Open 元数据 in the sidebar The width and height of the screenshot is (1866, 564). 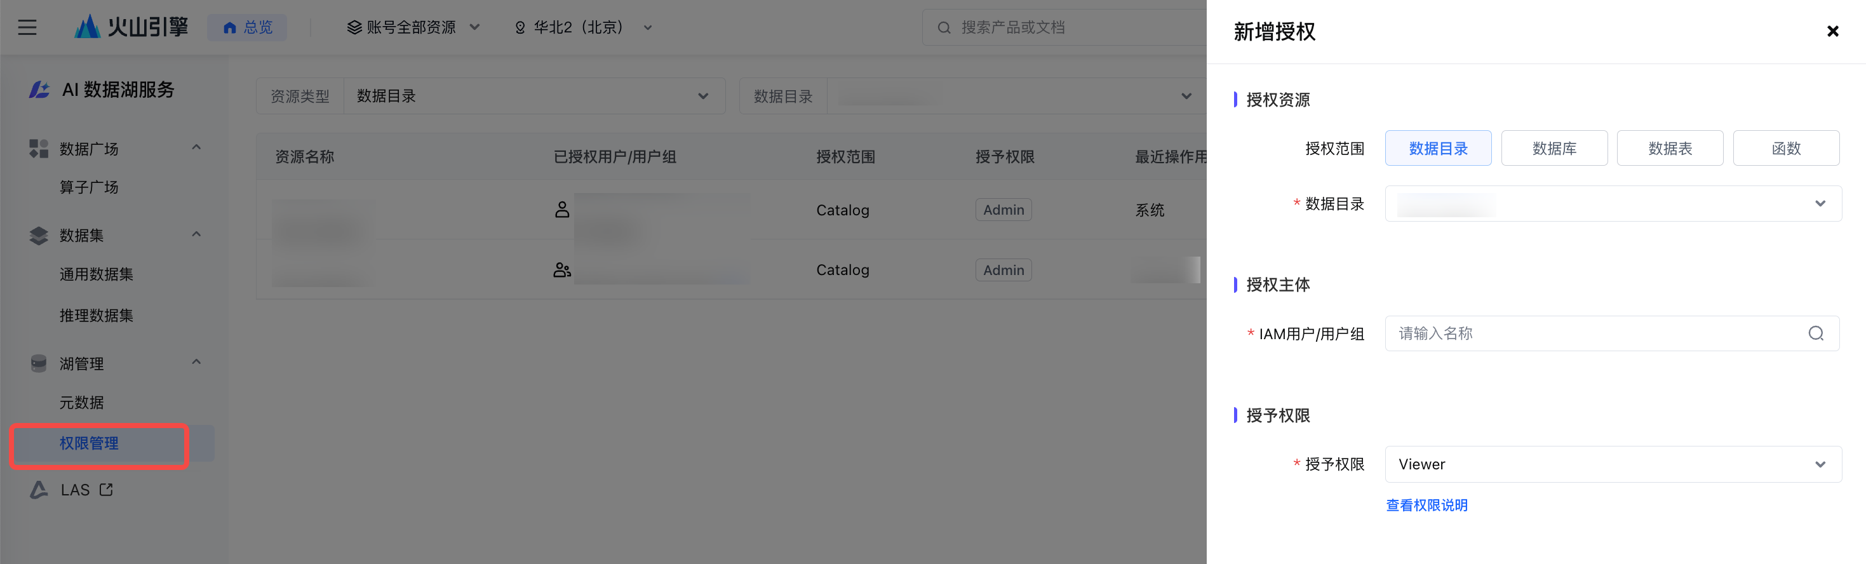point(82,403)
